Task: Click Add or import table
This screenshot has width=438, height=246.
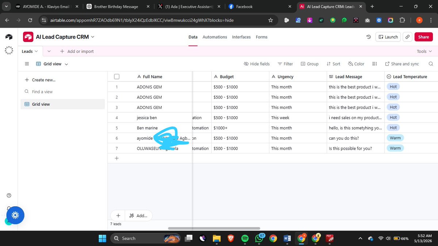Action: coord(77,51)
